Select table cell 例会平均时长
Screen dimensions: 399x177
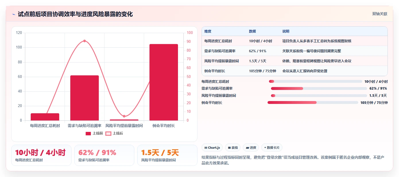(x=215, y=71)
